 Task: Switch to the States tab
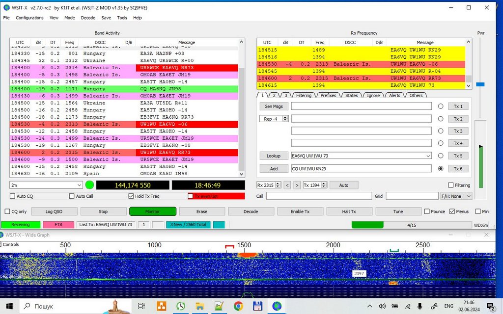coord(351,95)
